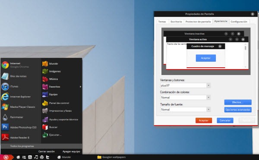Open Todos los programas

coord(41,146)
